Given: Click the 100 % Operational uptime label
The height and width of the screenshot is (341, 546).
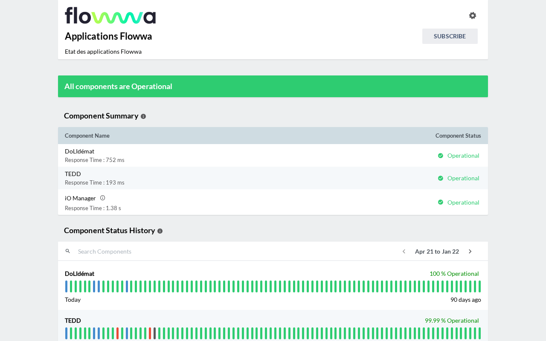Looking at the screenshot, I should coord(454,274).
